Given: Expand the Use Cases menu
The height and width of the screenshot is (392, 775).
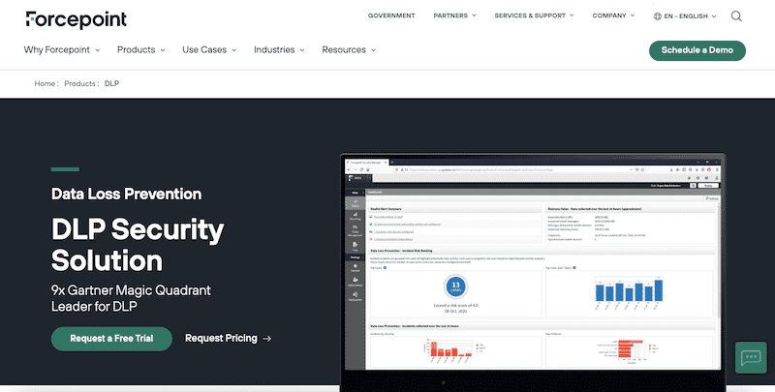Looking at the screenshot, I should tap(209, 50).
